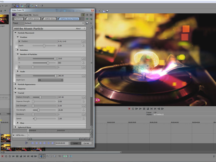This screenshot has height=162, width=216.
Task: Click the sync cursor icon in FX keyframe bar
Action: click(x=26, y=143)
